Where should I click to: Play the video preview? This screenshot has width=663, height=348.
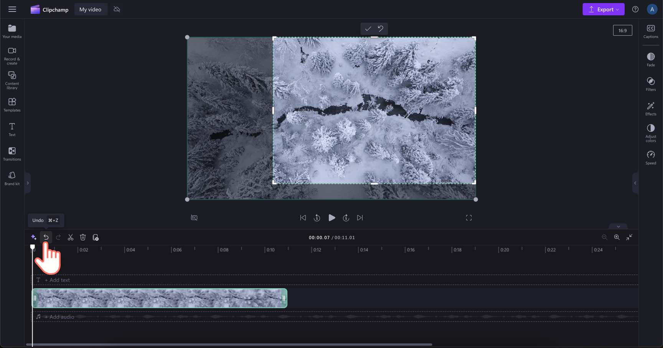pos(332,218)
